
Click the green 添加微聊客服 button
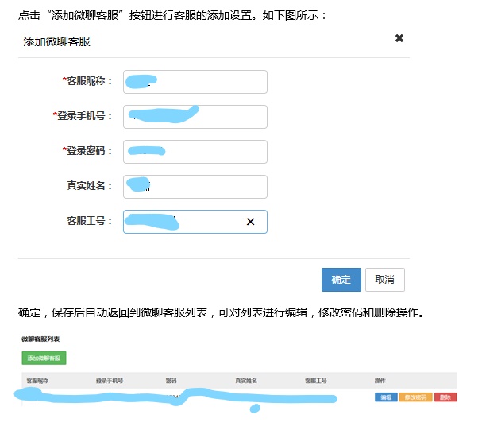point(44,358)
